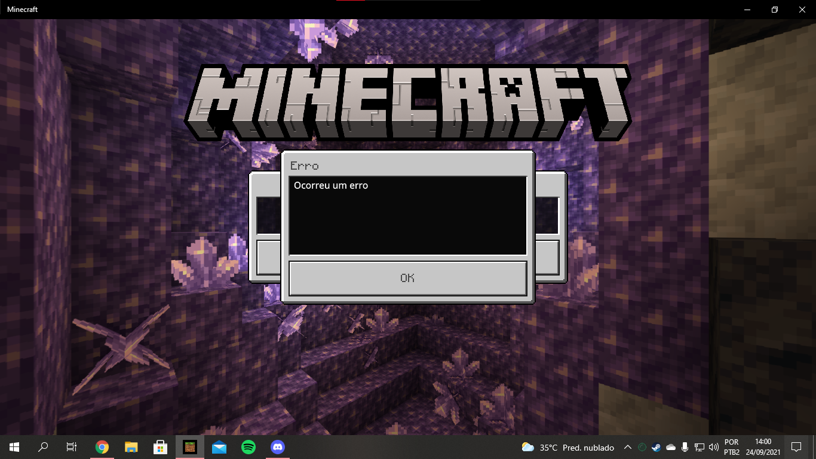
Task: Click the green circle tray icon
Action: (x=642, y=447)
